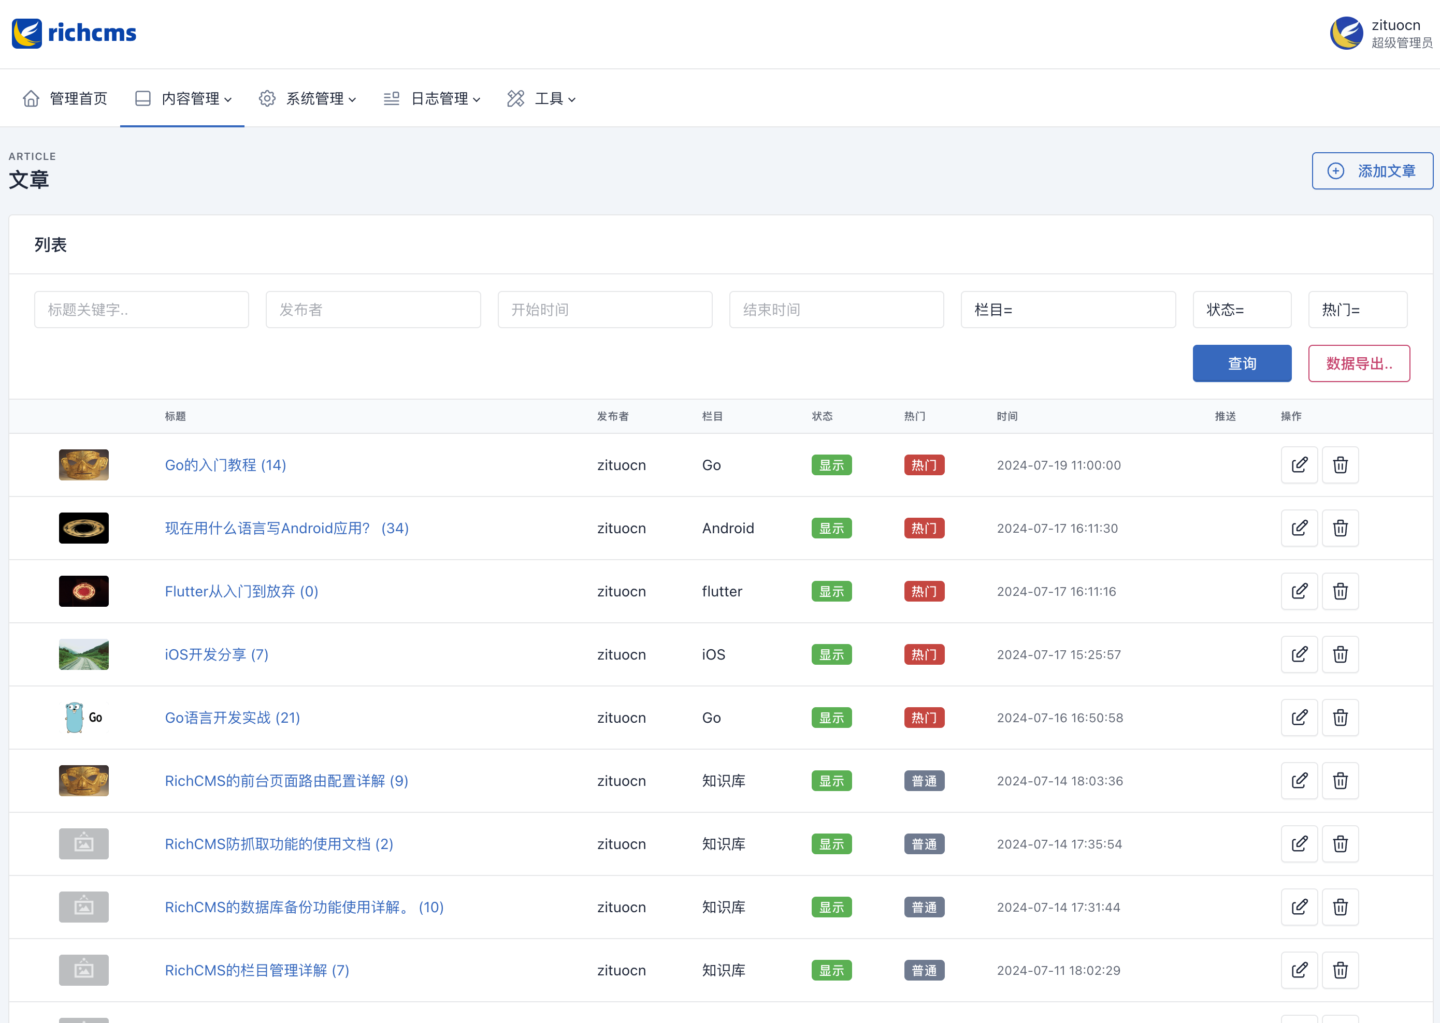Click 普通 badge in RichCMS的栏目管理详解 row

click(x=924, y=970)
